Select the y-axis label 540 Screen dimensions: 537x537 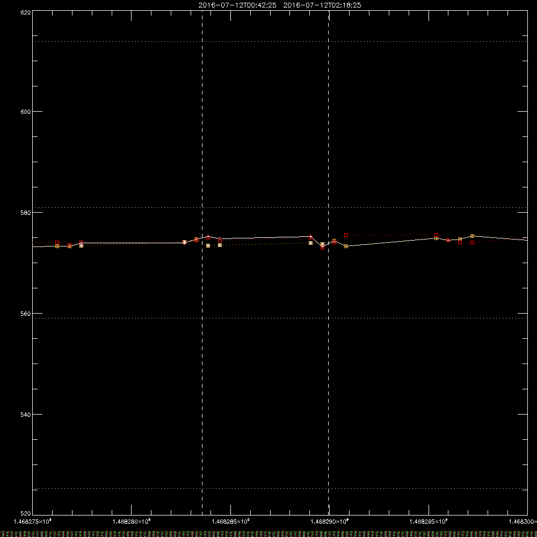tap(26, 415)
